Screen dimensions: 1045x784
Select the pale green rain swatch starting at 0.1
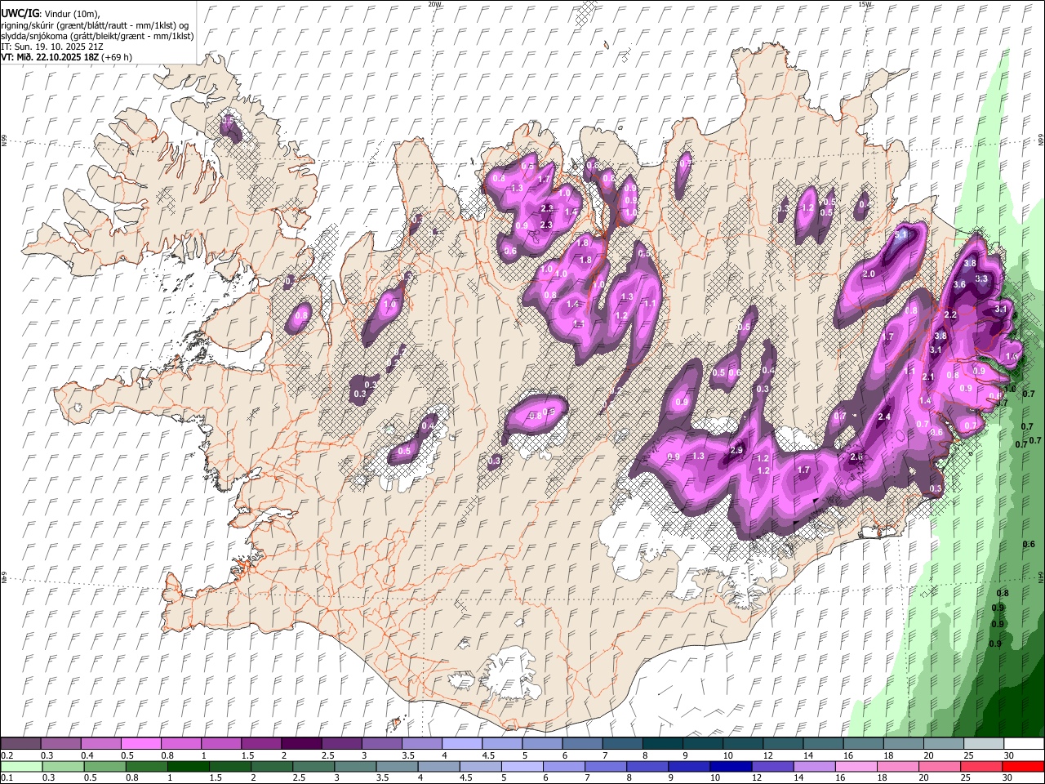21,767
